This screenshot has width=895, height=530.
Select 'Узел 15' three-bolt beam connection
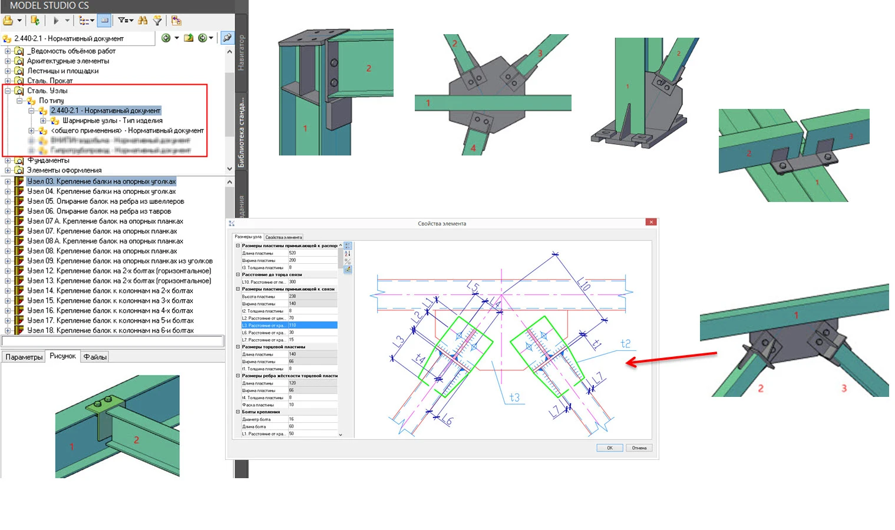pos(110,301)
